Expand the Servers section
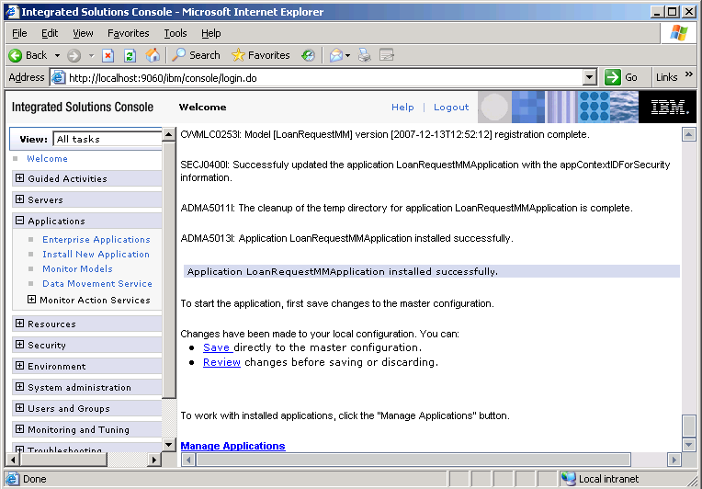702x489 pixels. [19, 199]
